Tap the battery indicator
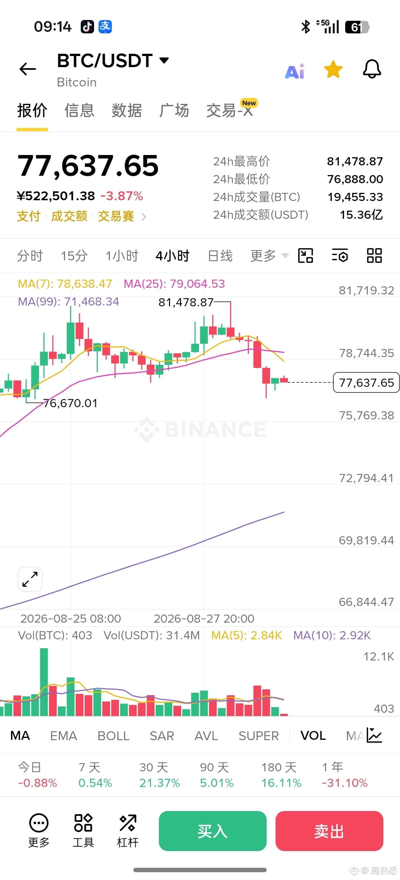This screenshot has width=400, height=880. click(357, 27)
